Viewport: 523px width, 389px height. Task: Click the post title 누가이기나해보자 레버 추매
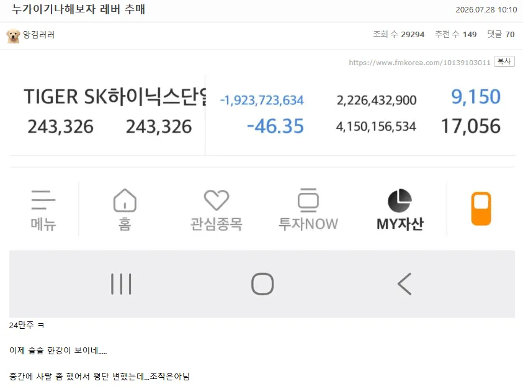click(78, 9)
